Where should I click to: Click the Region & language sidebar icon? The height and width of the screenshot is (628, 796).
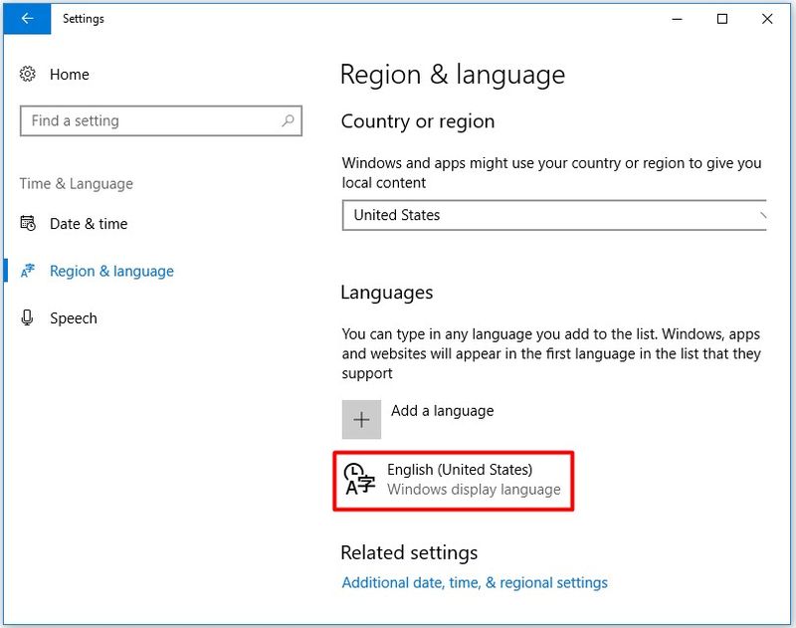[x=28, y=271]
